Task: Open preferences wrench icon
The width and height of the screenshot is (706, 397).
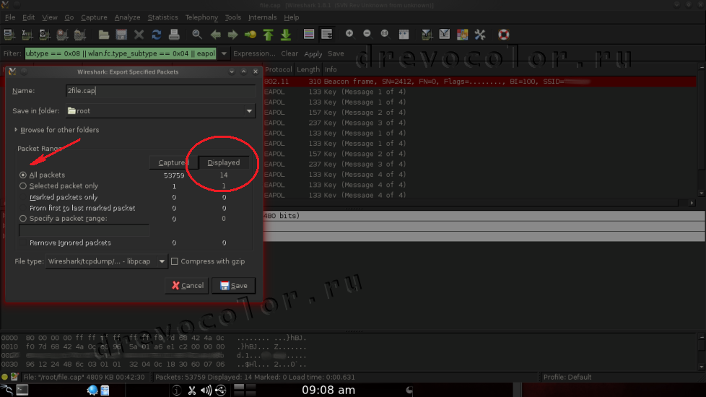Action: coord(480,34)
